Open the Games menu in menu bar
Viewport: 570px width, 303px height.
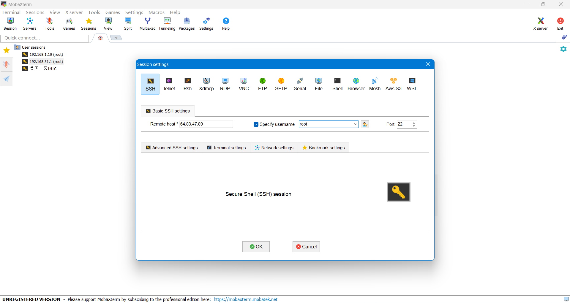pyautogui.click(x=113, y=12)
